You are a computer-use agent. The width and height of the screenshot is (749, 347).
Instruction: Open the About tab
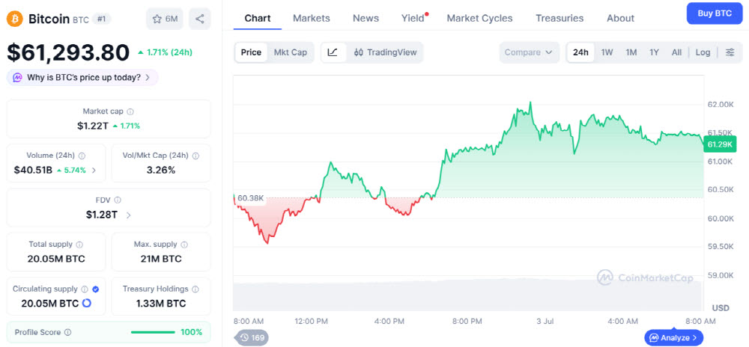pos(620,18)
